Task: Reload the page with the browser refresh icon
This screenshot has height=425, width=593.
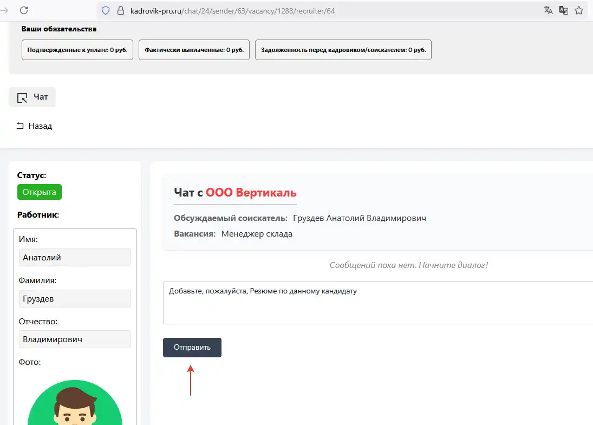Action: 24,10
